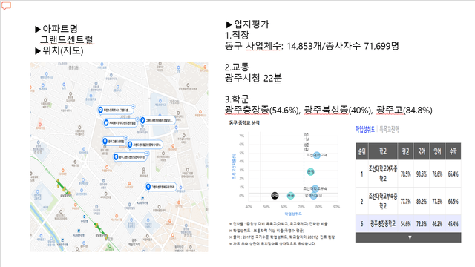The width and height of the screenshot is (475, 267).
Task: Click the underlined 광주충장중 text
Action: pyautogui.click(x=247, y=110)
